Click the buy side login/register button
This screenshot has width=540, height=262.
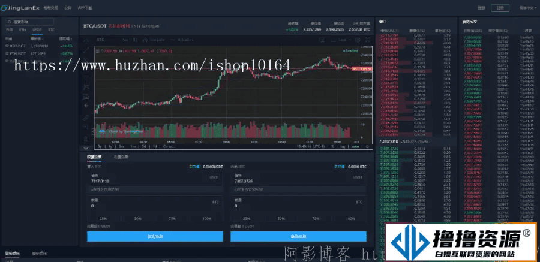(155, 236)
